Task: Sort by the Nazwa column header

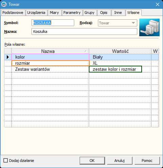Action: click(x=50, y=51)
